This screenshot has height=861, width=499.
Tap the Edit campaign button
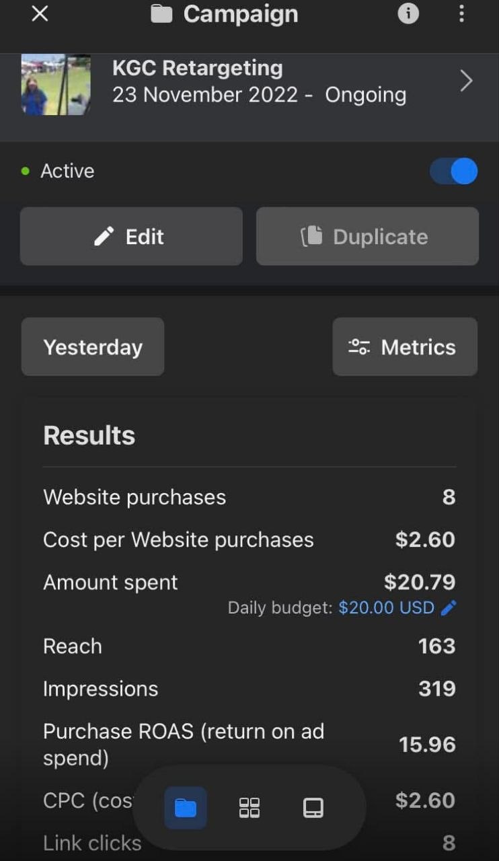point(131,236)
